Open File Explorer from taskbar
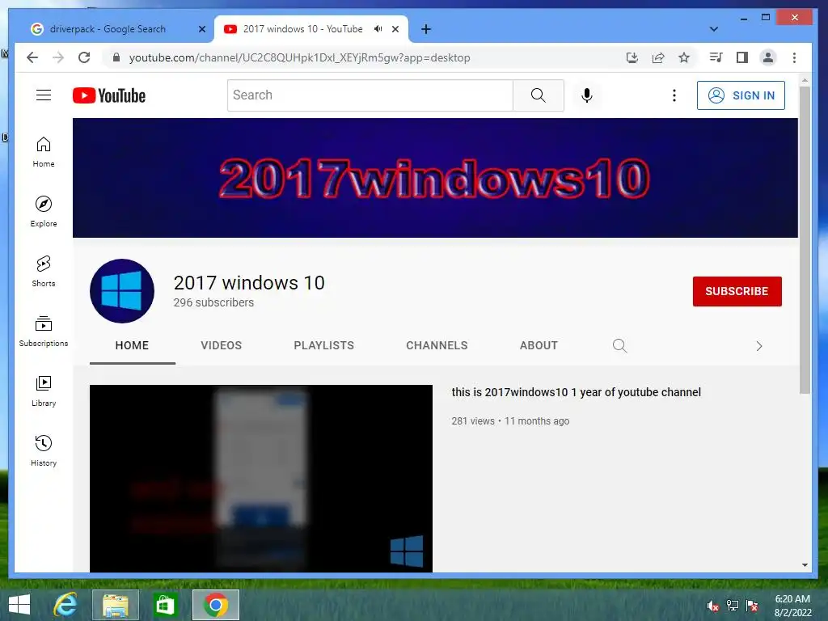828x621 pixels. [115, 605]
